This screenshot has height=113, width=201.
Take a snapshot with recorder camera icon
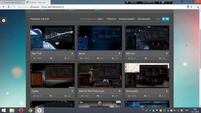[x=163, y=2]
